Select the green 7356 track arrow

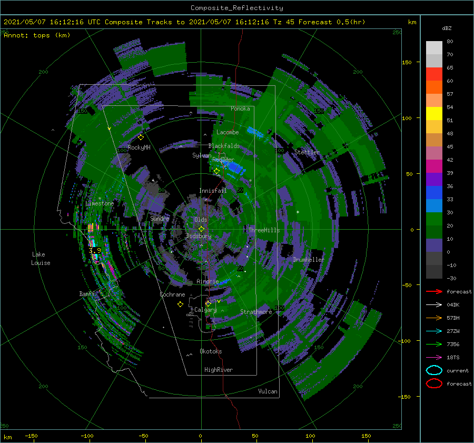click(x=434, y=344)
